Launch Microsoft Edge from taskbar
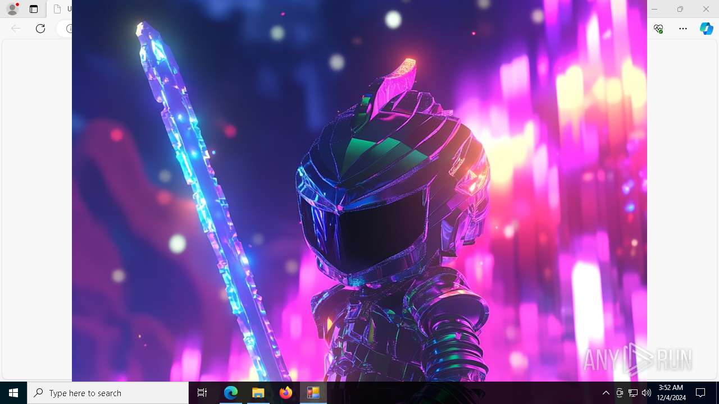Screen dimensions: 719x404 coord(231,393)
